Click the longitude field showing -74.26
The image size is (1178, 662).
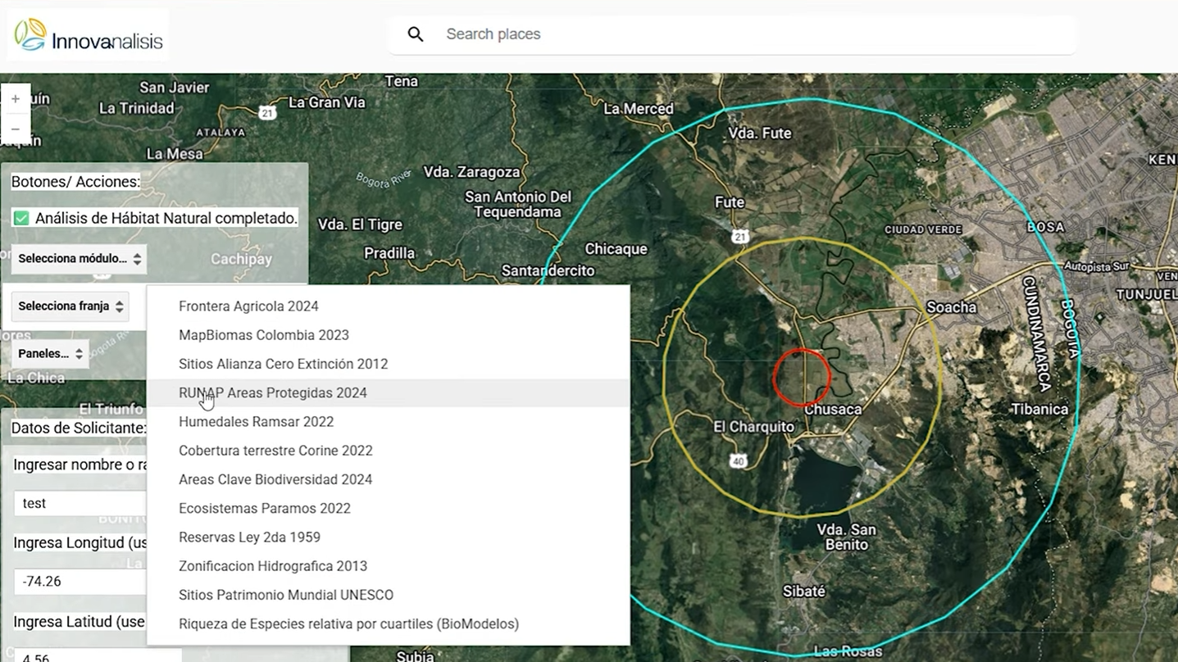pos(80,582)
